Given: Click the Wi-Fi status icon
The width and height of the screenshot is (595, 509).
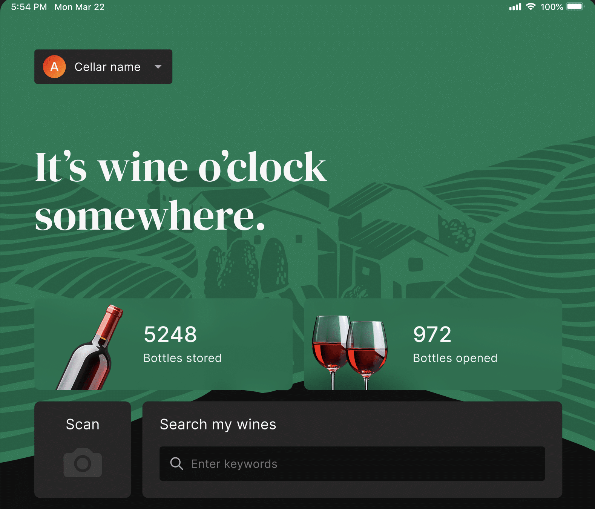Looking at the screenshot, I should click(x=531, y=7).
